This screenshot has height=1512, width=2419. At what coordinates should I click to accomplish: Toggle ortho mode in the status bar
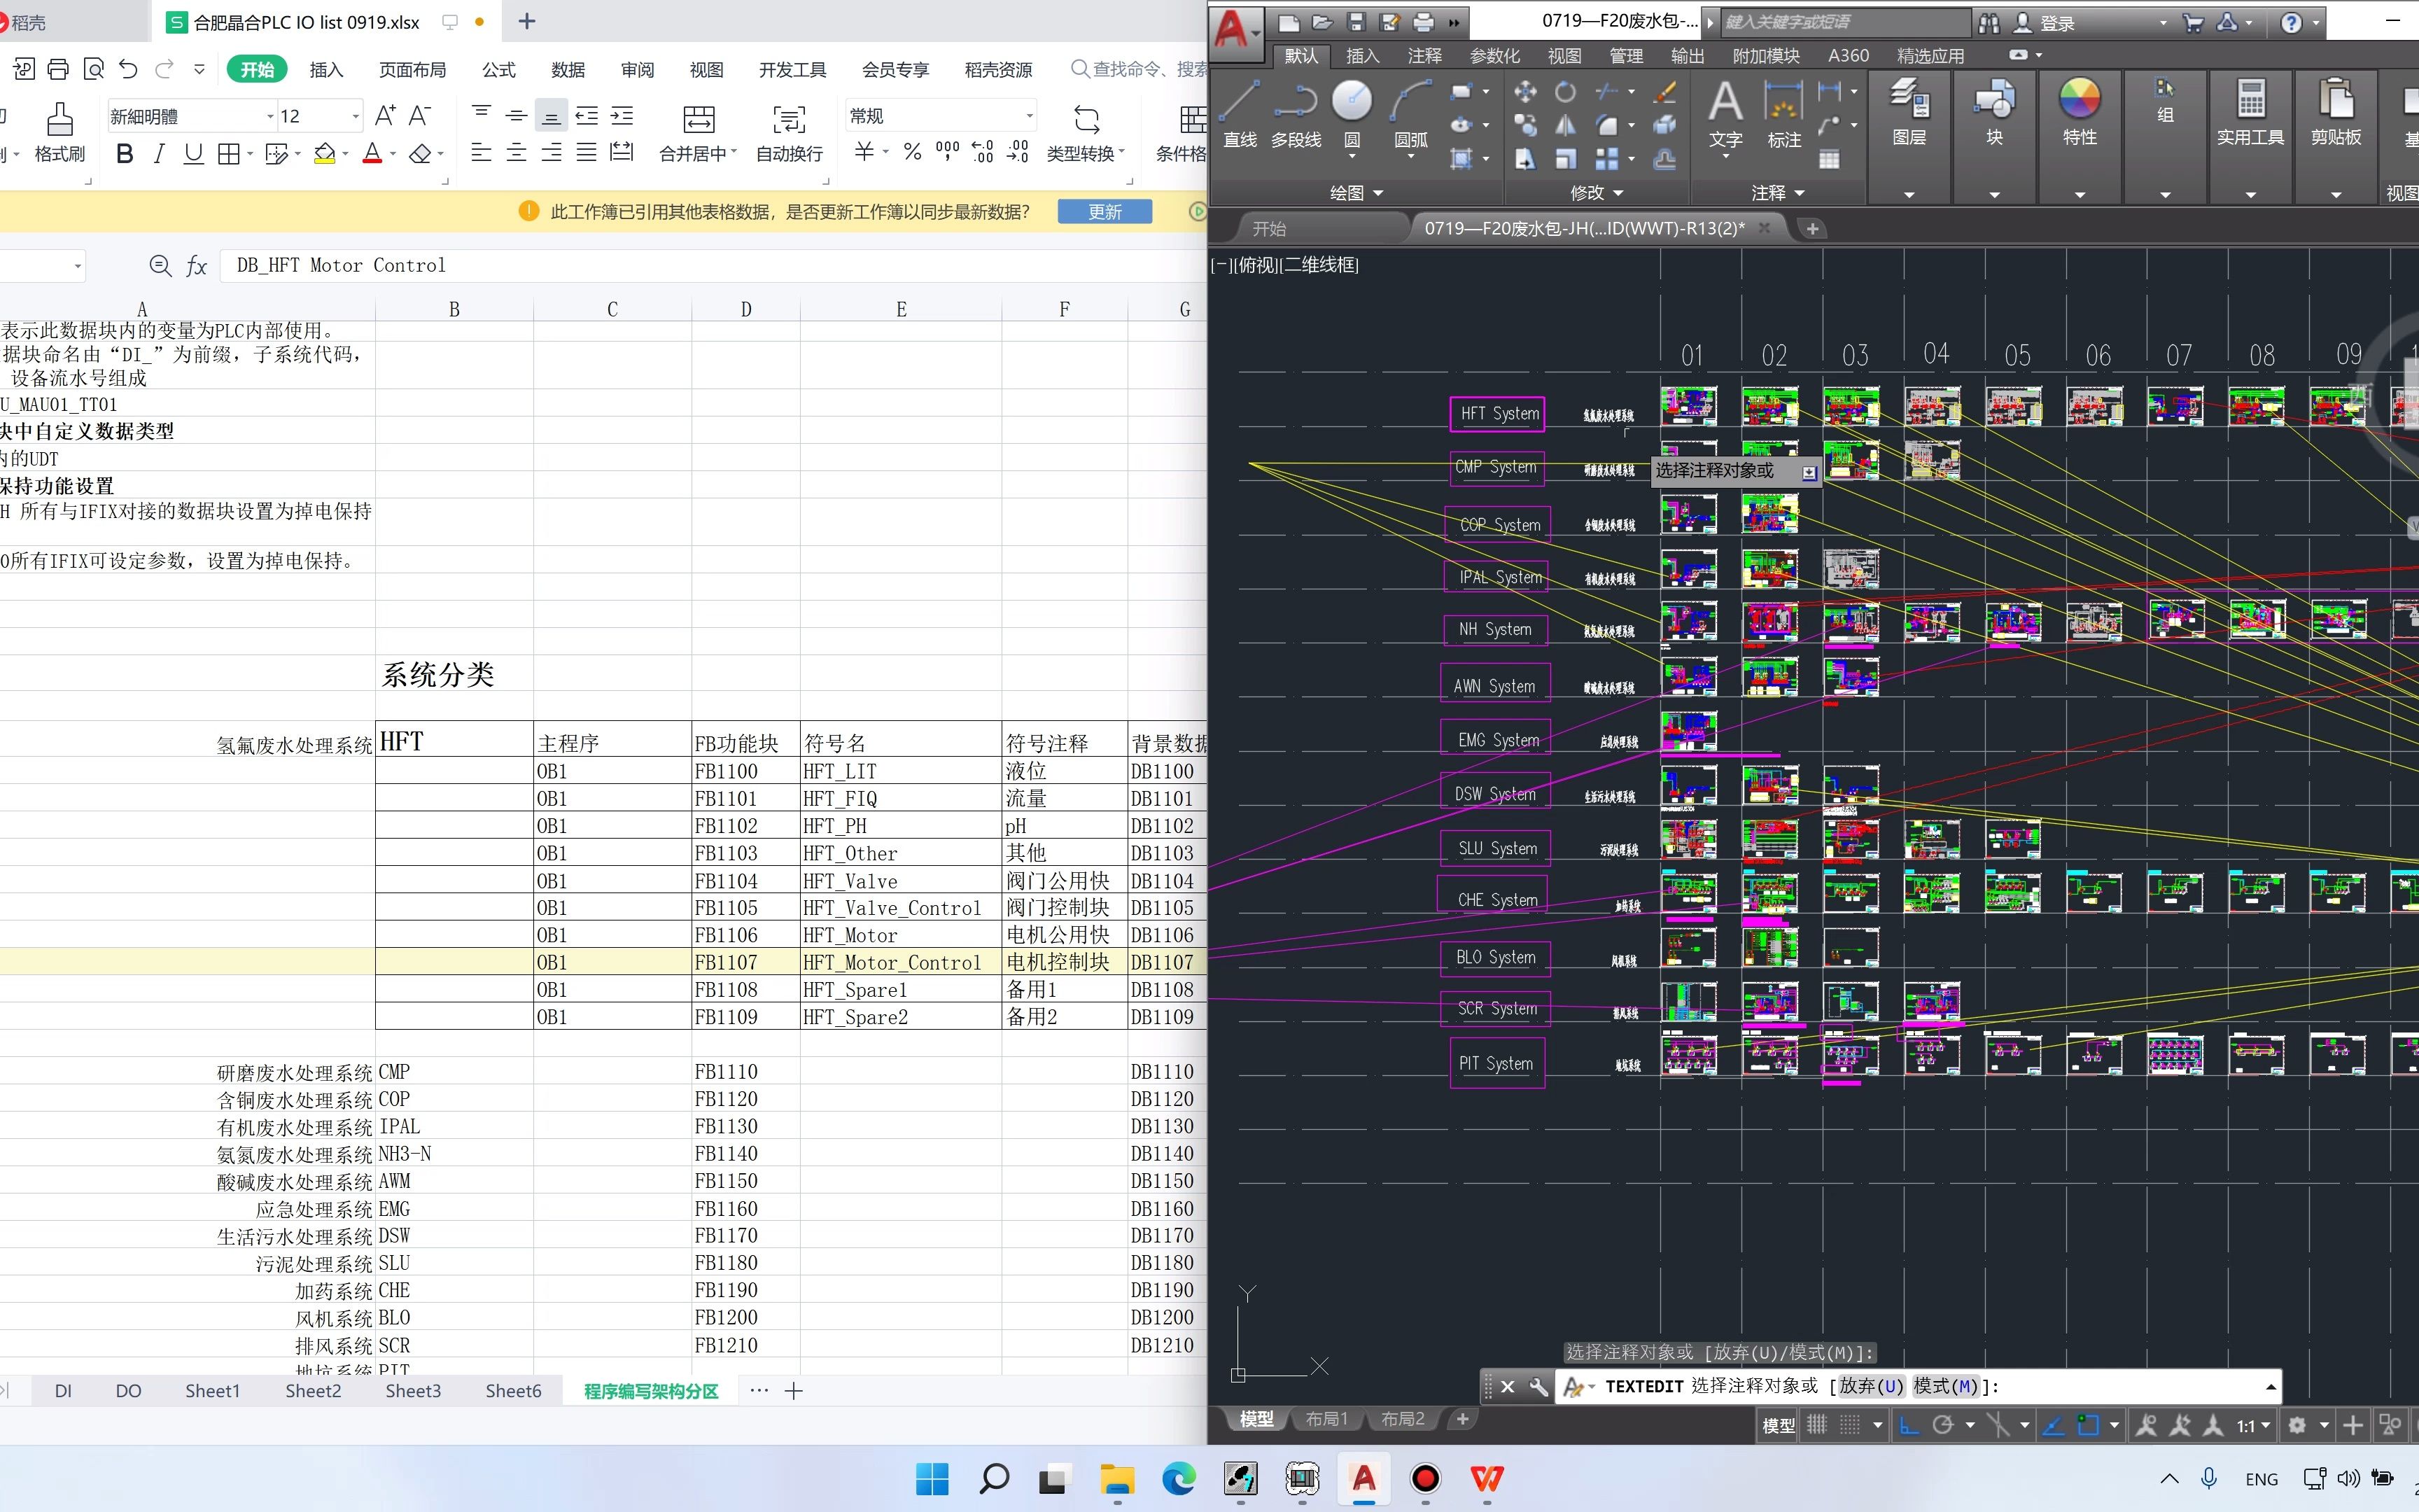click(1908, 1425)
